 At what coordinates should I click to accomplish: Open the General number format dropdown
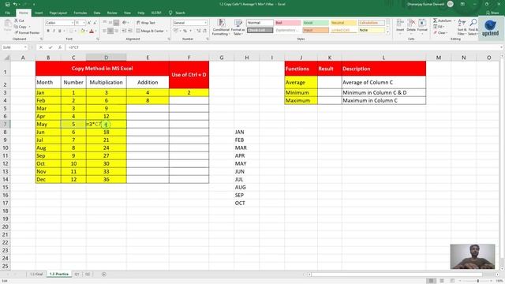[x=205, y=23]
